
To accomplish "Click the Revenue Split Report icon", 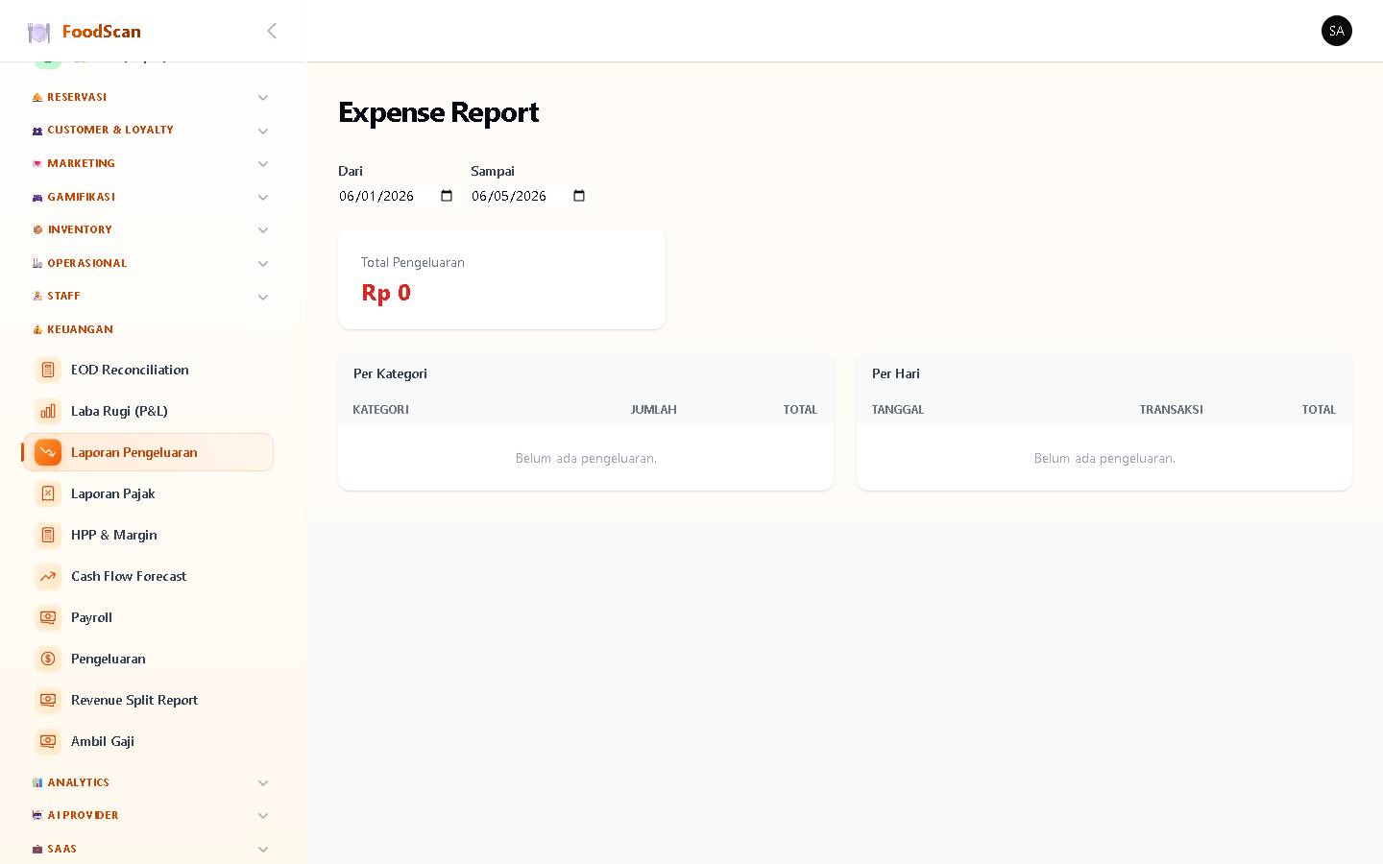I will point(48,700).
